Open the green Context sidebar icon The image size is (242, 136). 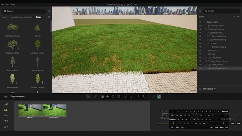(x=6, y=110)
